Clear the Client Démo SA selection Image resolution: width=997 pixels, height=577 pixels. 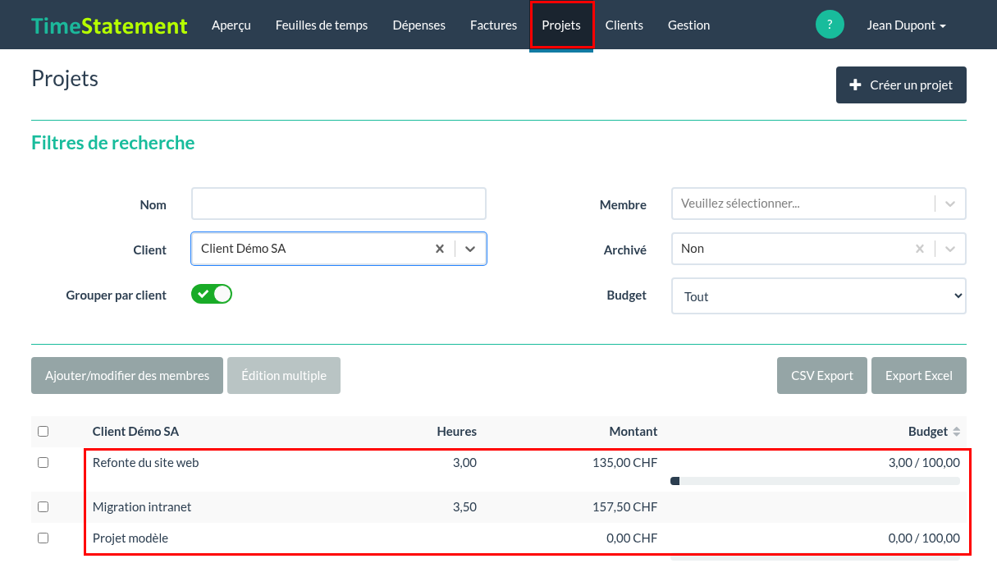[x=440, y=249]
